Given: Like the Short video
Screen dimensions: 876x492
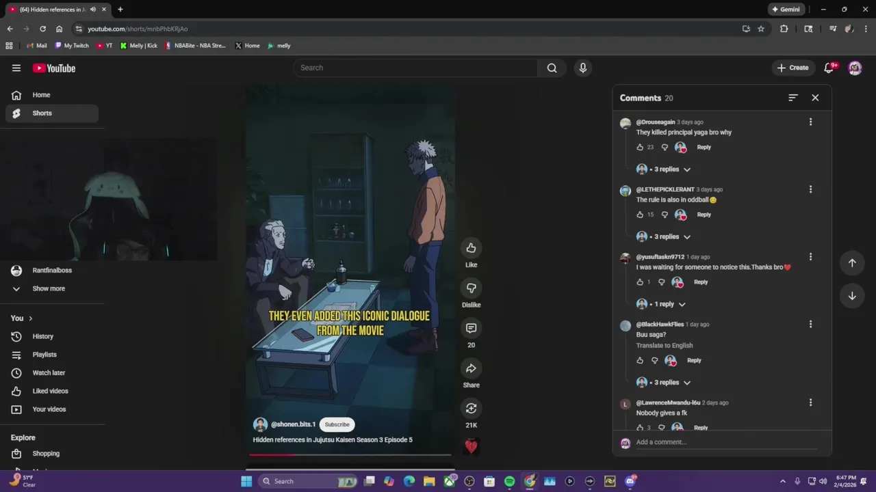Looking at the screenshot, I should coord(471,248).
